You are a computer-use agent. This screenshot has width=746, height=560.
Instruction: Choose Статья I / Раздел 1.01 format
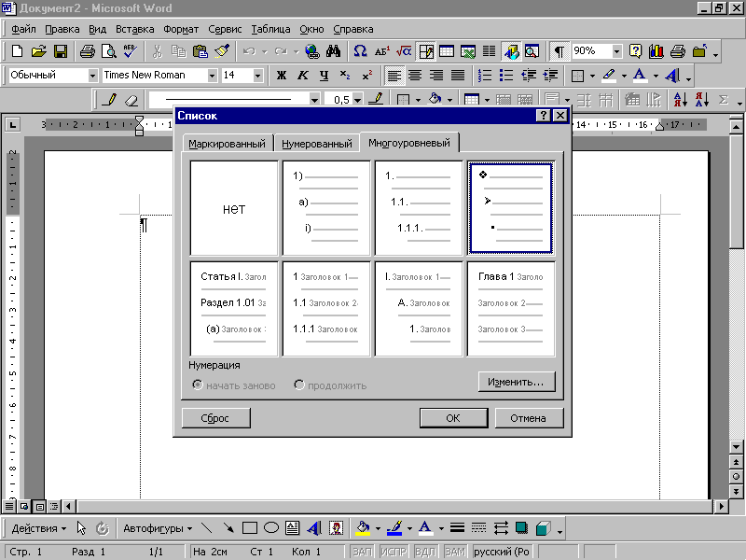(x=234, y=309)
